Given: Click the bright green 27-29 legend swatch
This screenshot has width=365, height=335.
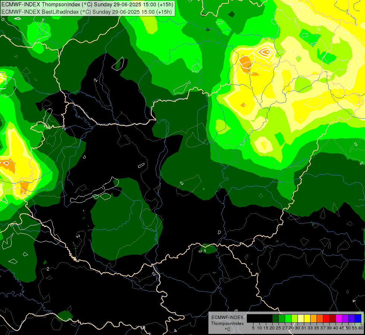Looking at the screenshot, I should click(x=288, y=318).
